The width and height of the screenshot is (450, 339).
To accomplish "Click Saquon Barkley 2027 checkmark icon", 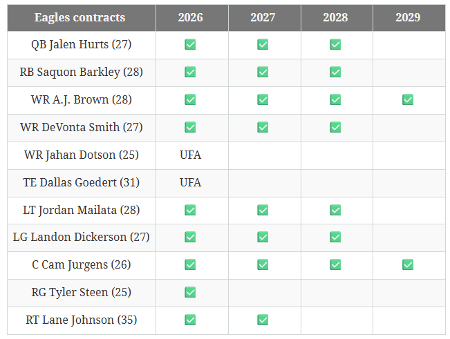I will (x=263, y=72).
